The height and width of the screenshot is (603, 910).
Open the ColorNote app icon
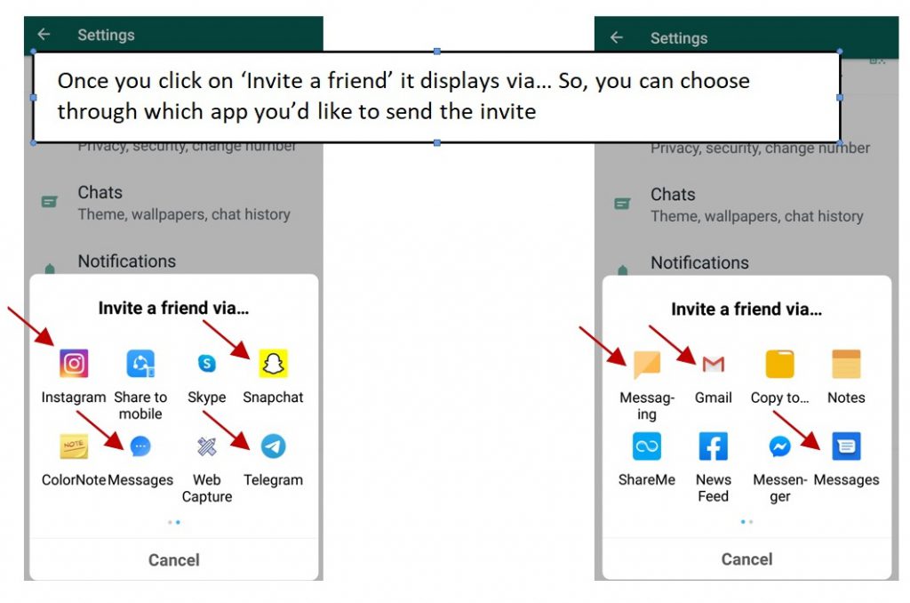[74, 446]
